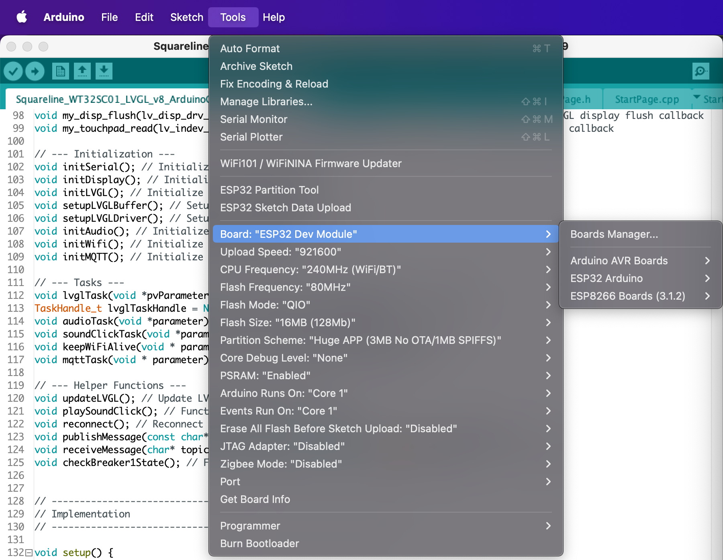Open the Edit menu
723x560 pixels.
[144, 17]
